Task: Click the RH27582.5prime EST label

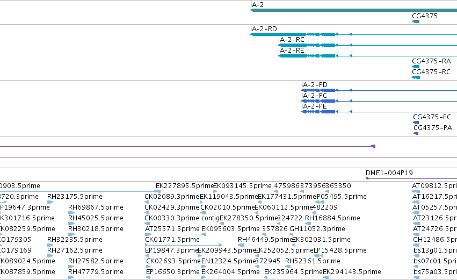Action: point(96,261)
